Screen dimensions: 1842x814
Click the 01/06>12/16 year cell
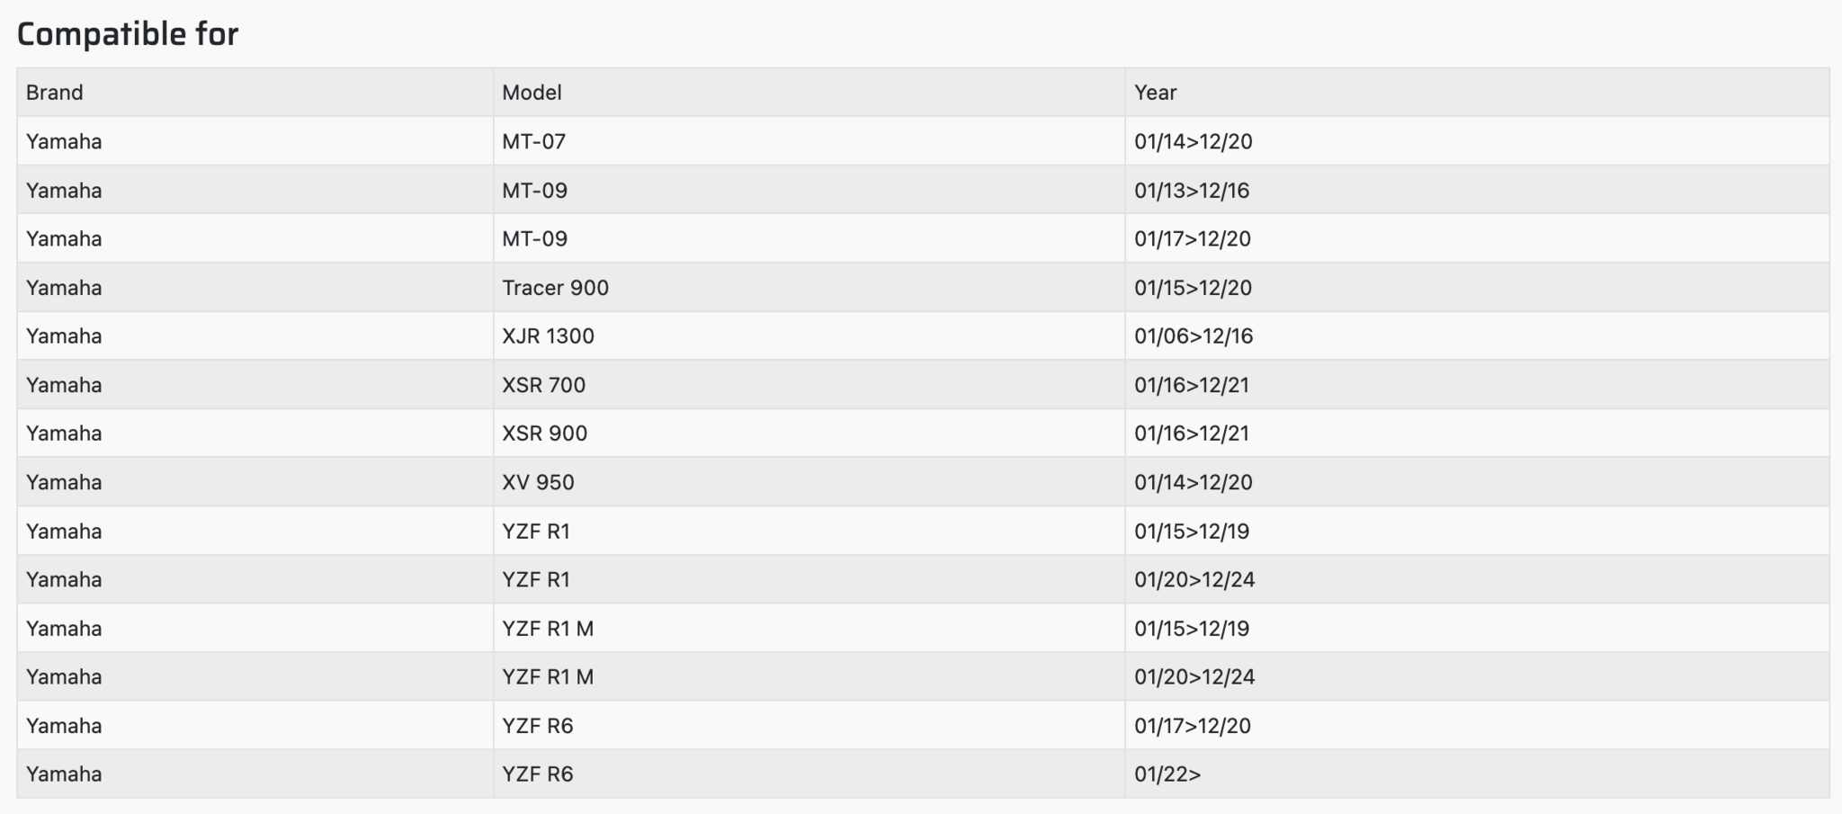pyautogui.click(x=1193, y=336)
